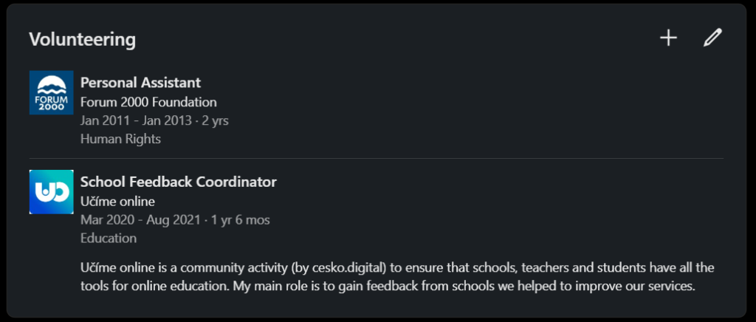The width and height of the screenshot is (756, 322).
Task: Open the Forum 2000 logo thumbnail
Action: point(51,92)
